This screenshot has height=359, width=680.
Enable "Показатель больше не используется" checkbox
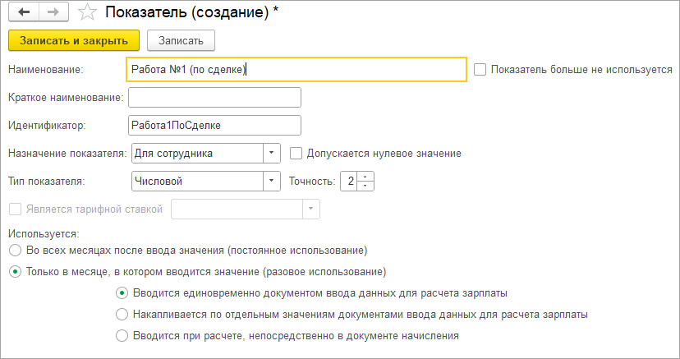click(480, 70)
